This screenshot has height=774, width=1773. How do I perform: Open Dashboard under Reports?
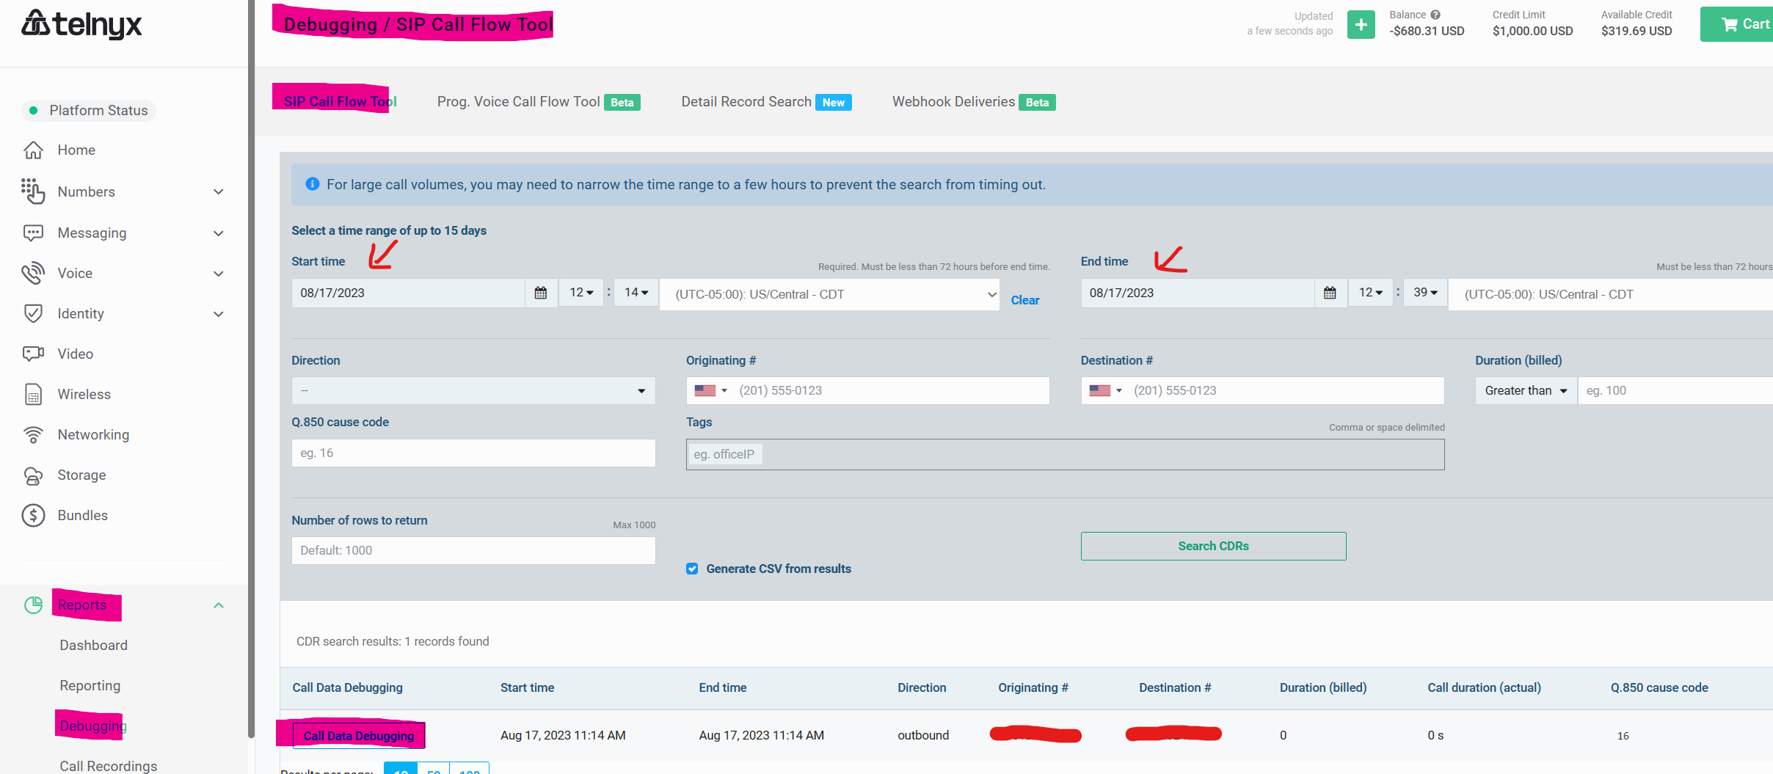pos(93,646)
